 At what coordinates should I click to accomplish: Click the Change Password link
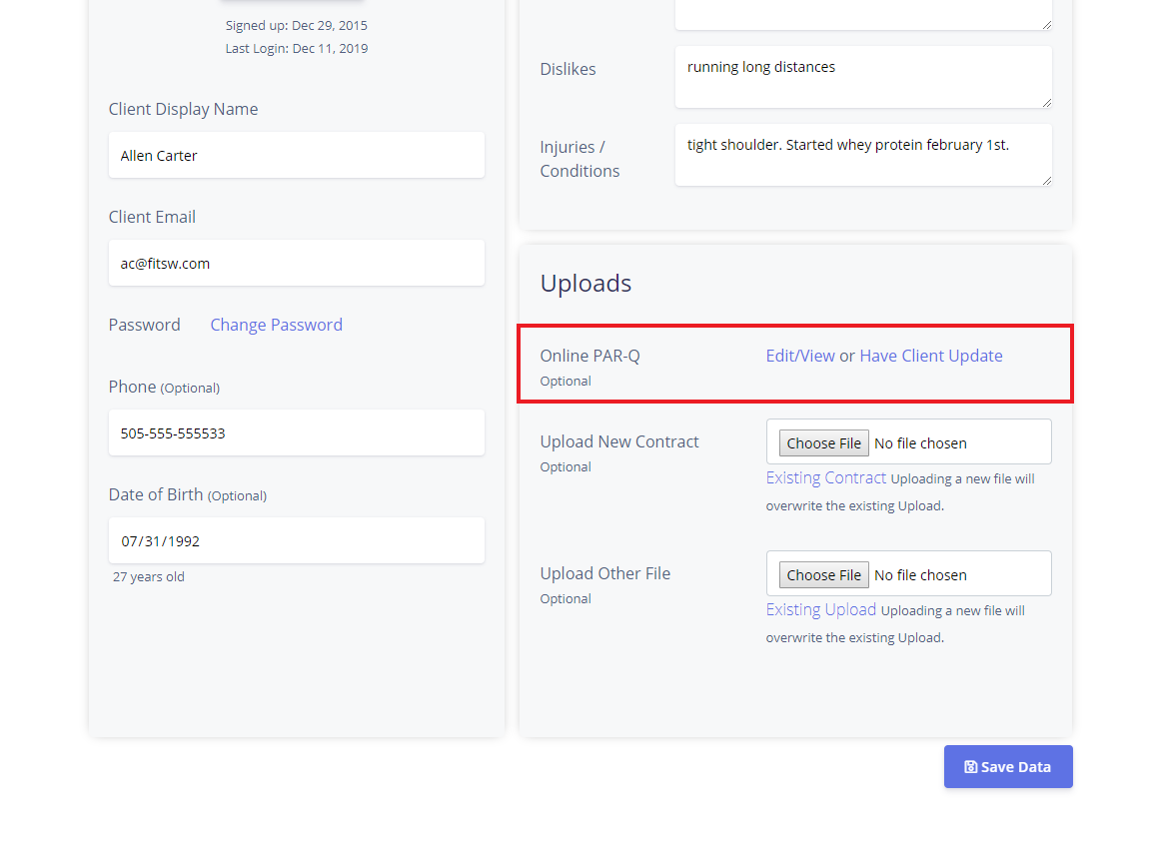[x=276, y=325]
